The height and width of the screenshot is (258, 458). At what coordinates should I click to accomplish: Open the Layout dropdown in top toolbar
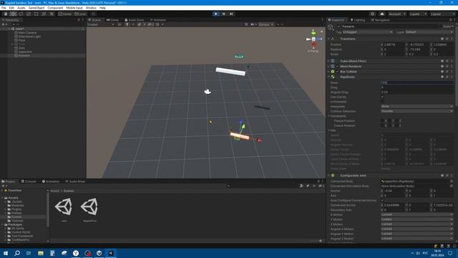[442, 14]
